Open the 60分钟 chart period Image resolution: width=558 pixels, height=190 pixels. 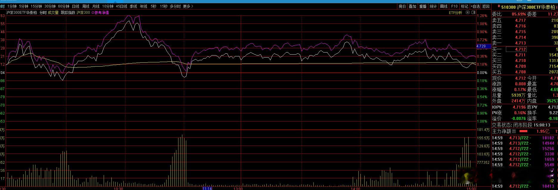pyautogui.click(x=64, y=6)
